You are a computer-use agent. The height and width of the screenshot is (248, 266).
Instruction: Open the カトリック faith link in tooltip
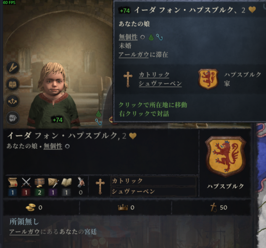point(154,75)
